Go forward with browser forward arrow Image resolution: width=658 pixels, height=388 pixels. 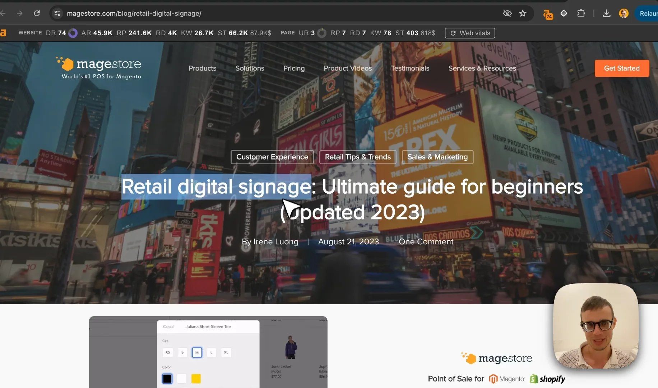(19, 13)
